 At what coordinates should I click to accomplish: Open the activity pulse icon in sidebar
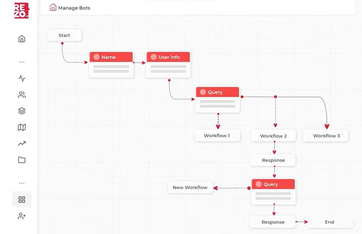click(x=22, y=79)
